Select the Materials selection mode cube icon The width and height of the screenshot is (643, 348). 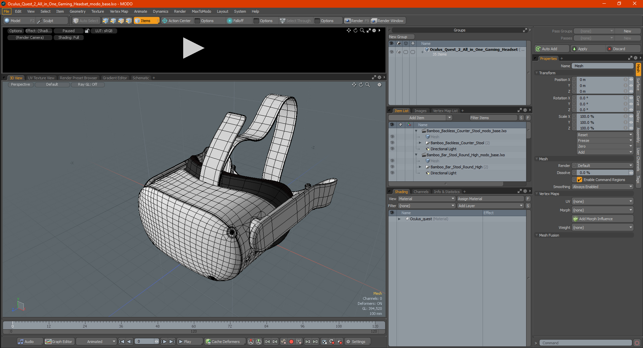click(x=129, y=21)
